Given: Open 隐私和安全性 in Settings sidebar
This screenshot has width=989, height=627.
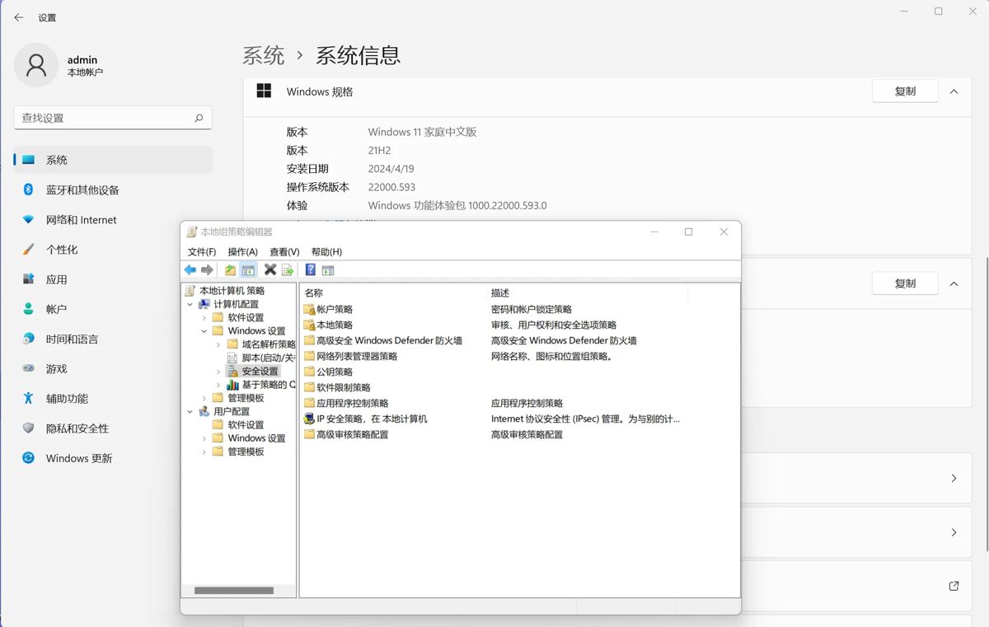Looking at the screenshot, I should click(113, 428).
